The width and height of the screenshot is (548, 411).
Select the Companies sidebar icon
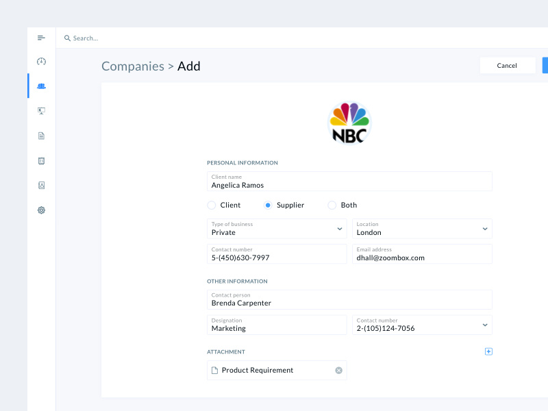pos(41,86)
